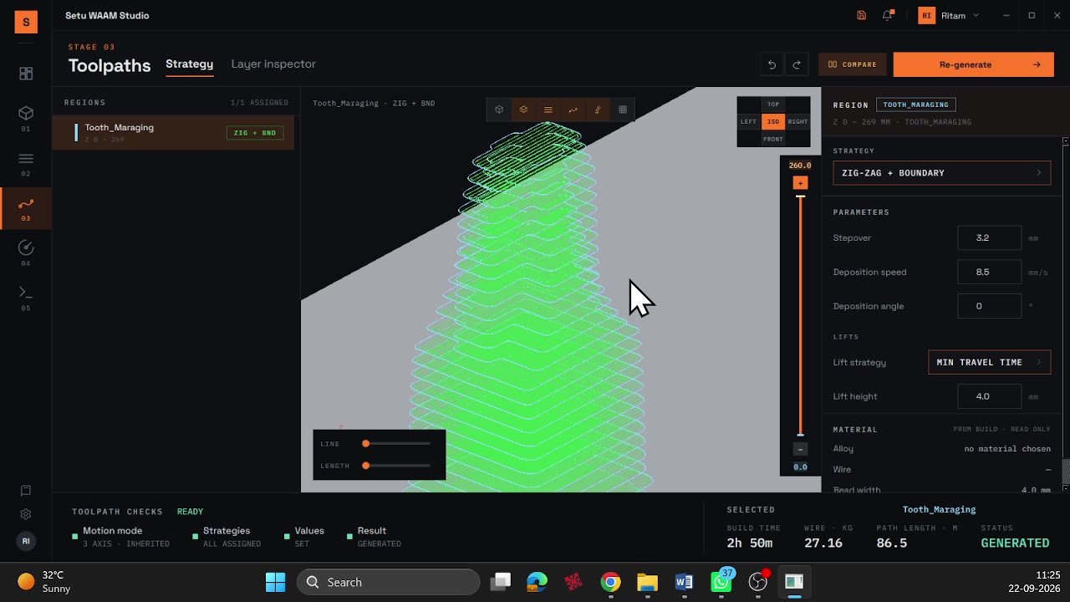Open Google Chrome from the taskbar
The width and height of the screenshot is (1070, 602).
click(611, 582)
